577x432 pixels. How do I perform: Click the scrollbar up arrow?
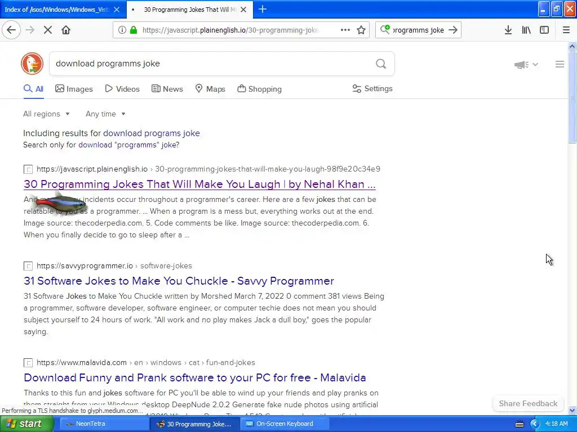(x=572, y=46)
